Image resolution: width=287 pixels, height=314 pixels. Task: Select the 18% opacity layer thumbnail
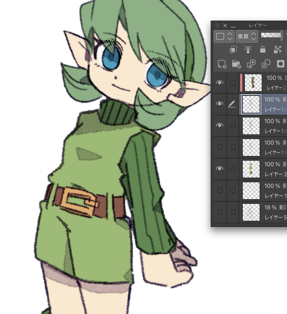coord(251,212)
